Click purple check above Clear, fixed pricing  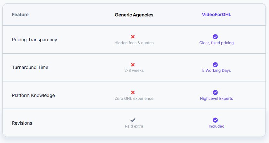point(215,37)
